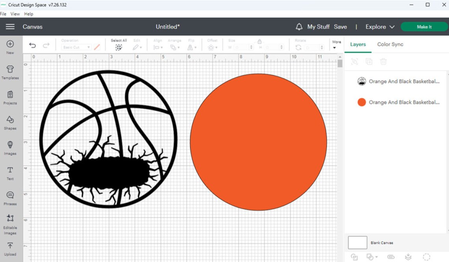The image size is (449, 262).
Task: Switch to the Layers tab
Action: click(358, 45)
